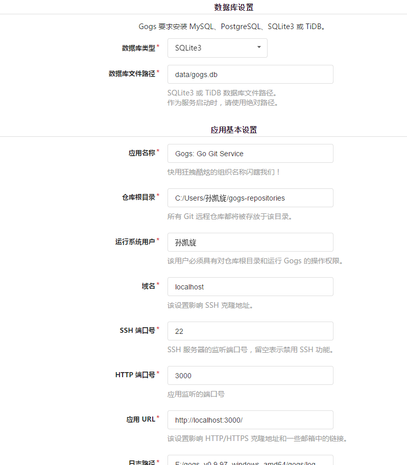The width and height of the screenshot is (407, 465).
Task: Click the 日志路径 input field
Action: pos(250,460)
